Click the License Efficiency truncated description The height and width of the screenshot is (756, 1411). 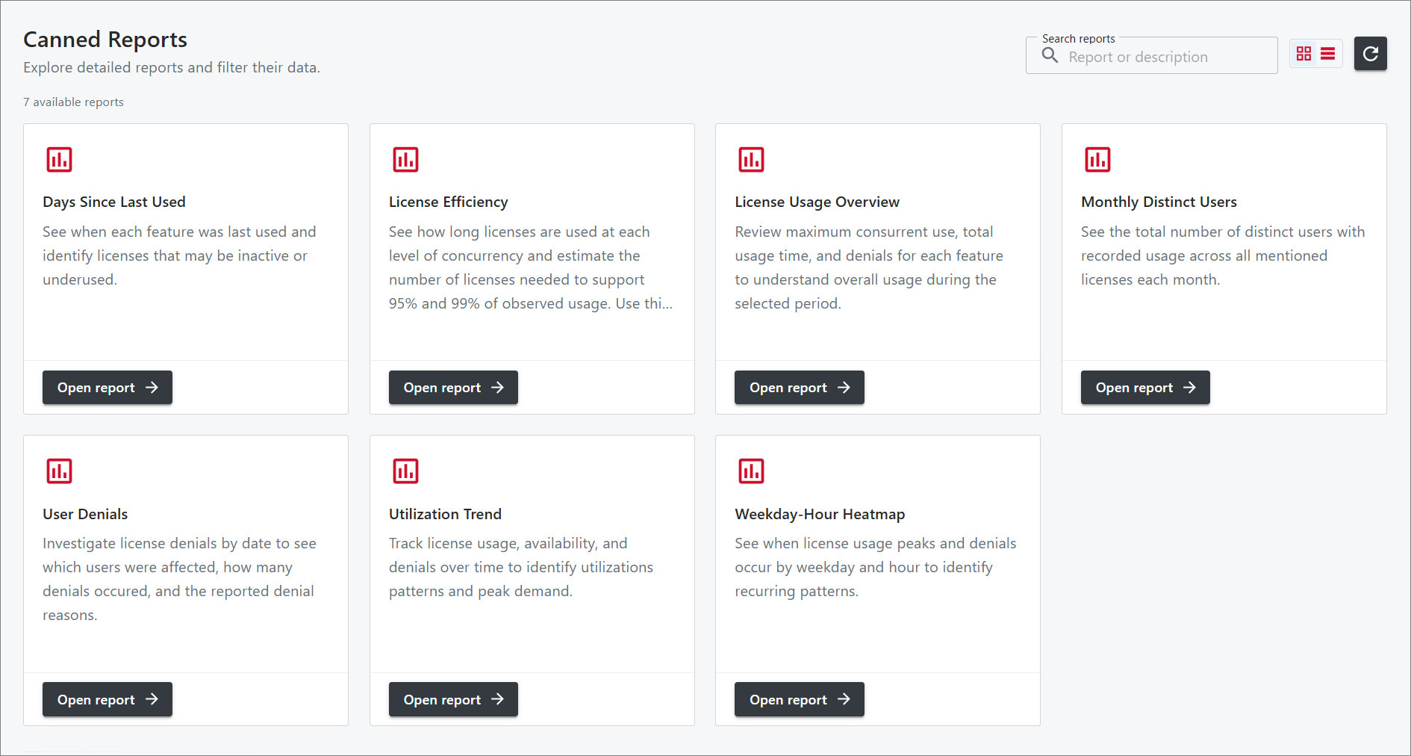tap(531, 267)
